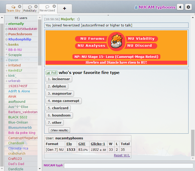Select user BLACK SSJ2 in the list
The height and width of the screenshot is (171, 195).
pyautogui.click(x=21, y=117)
